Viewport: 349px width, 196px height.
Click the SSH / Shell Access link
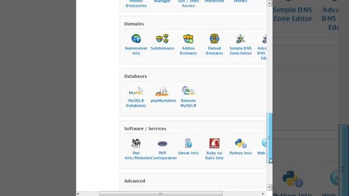coord(188,4)
